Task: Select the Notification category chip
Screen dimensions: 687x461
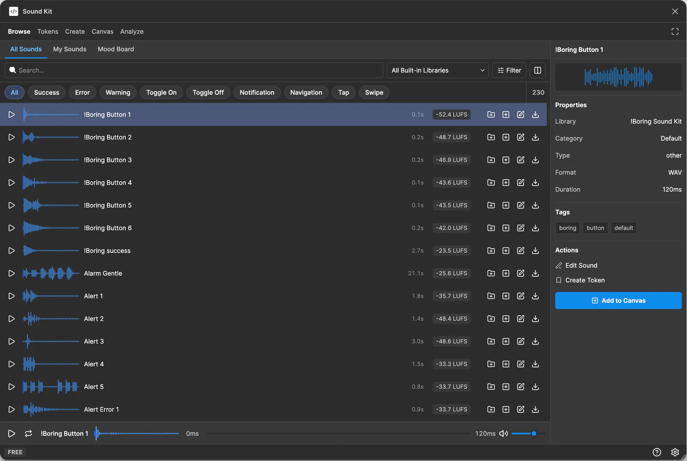Action: [257, 93]
